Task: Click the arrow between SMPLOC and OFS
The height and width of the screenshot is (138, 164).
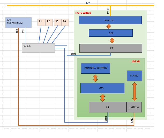Action: 109,26
